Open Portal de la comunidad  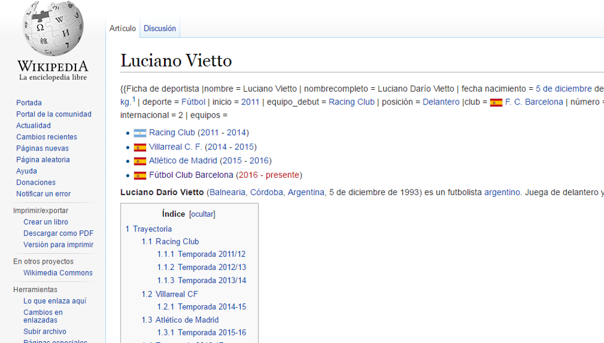(x=54, y=114)
